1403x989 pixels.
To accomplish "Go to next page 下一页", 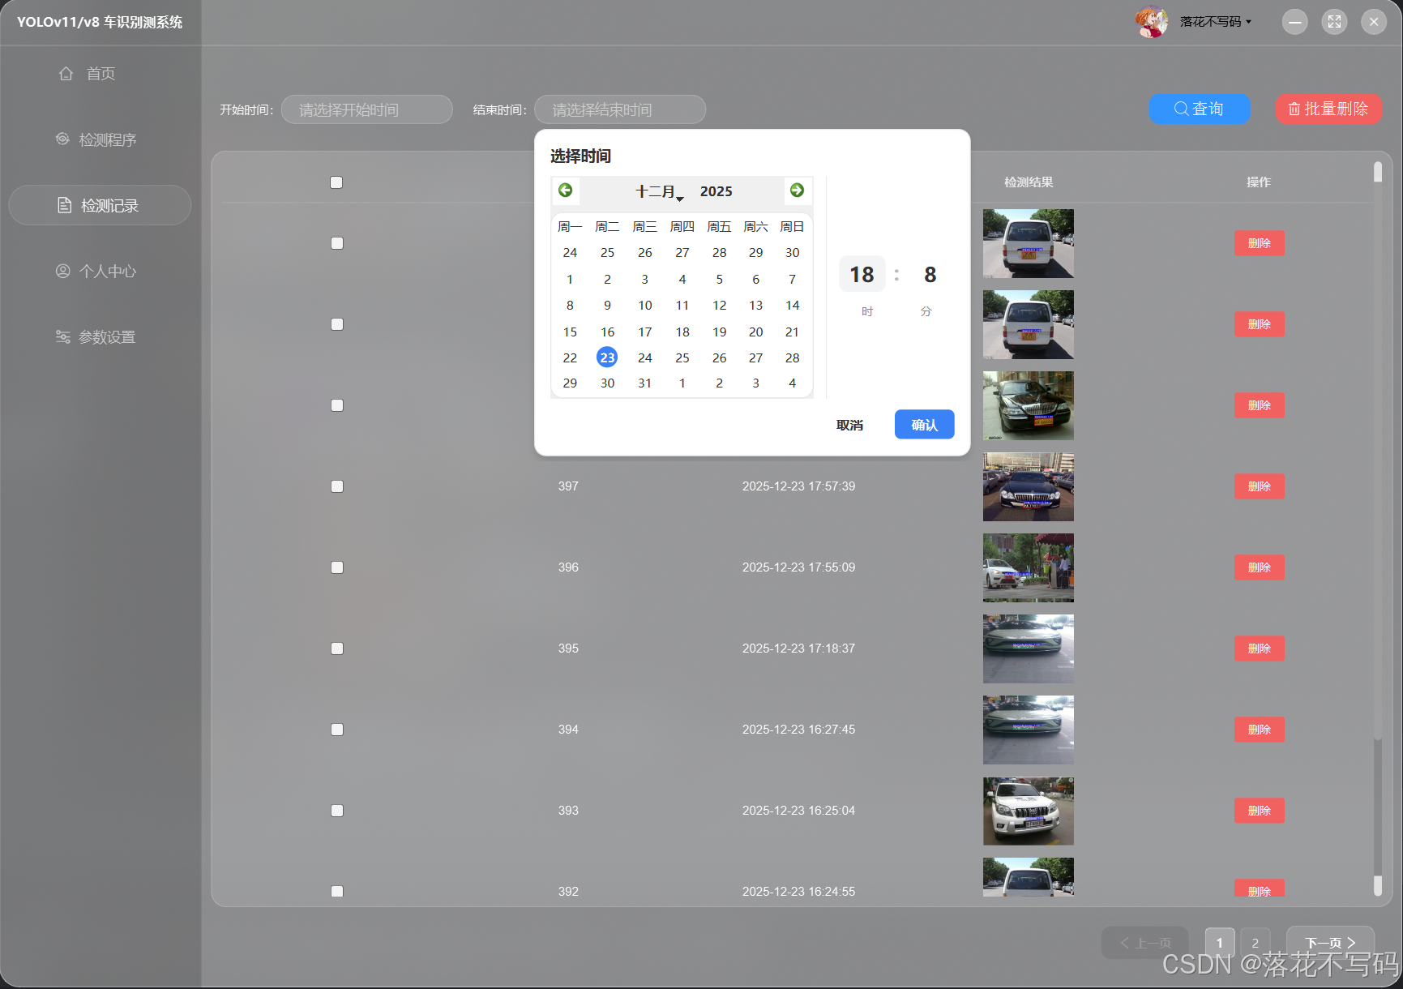I will click(x=1330, y=943).
